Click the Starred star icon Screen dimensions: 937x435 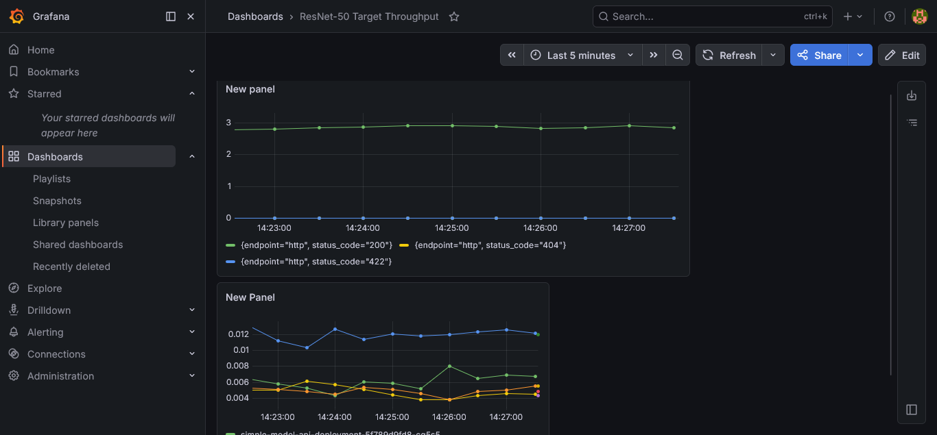[14, 94]
